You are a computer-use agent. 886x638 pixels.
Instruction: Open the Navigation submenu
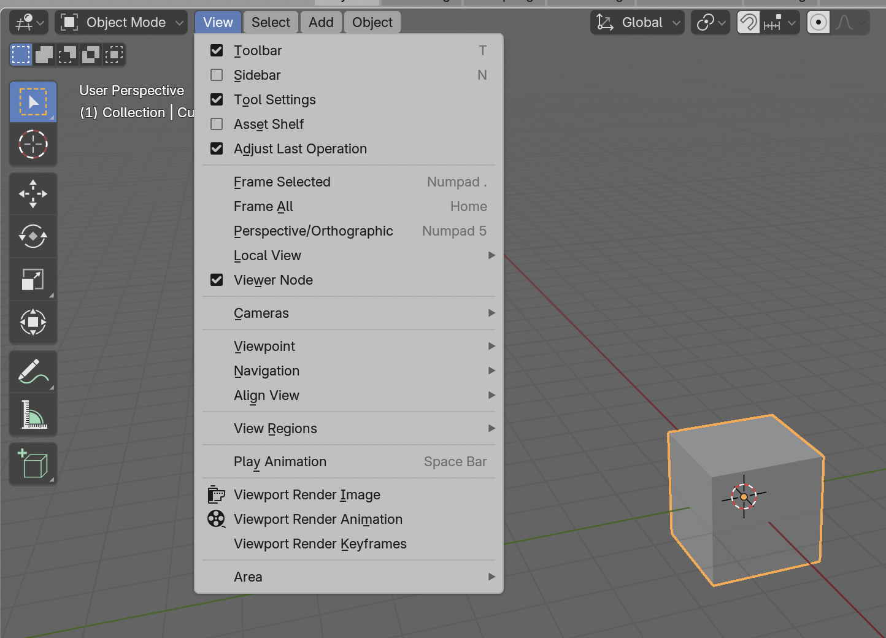[349, 371]
